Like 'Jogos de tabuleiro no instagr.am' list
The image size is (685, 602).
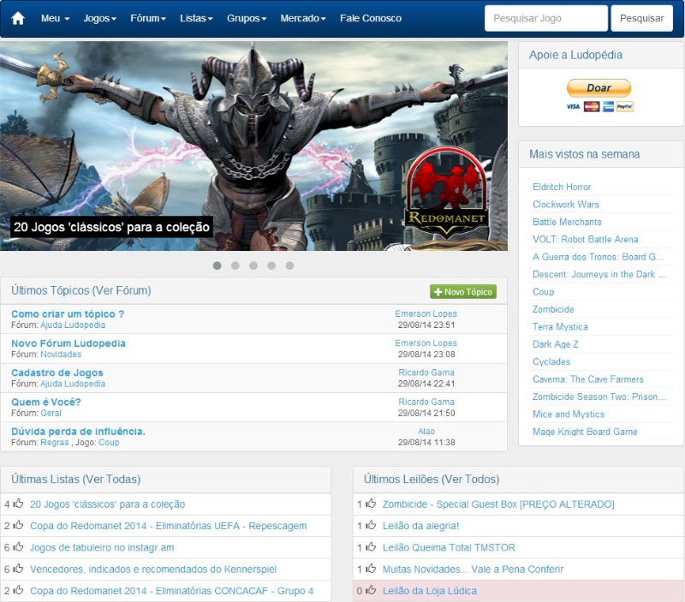[18, 547]
